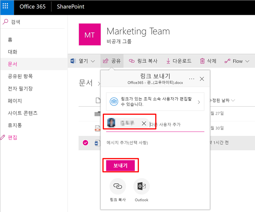The width and height of the screenshot is (255, 212).
Task: Select 문서 in the side navigation
Action: pos(13,64)
